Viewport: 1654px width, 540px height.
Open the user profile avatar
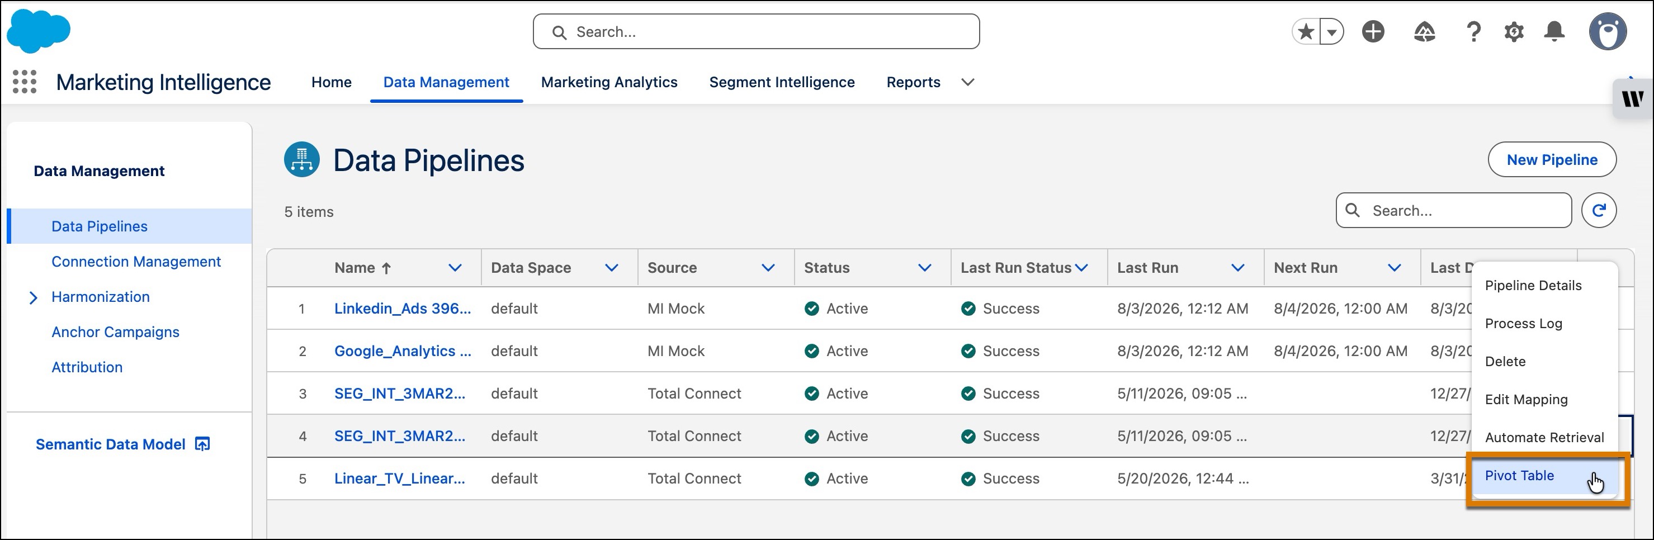[1608, 31]
